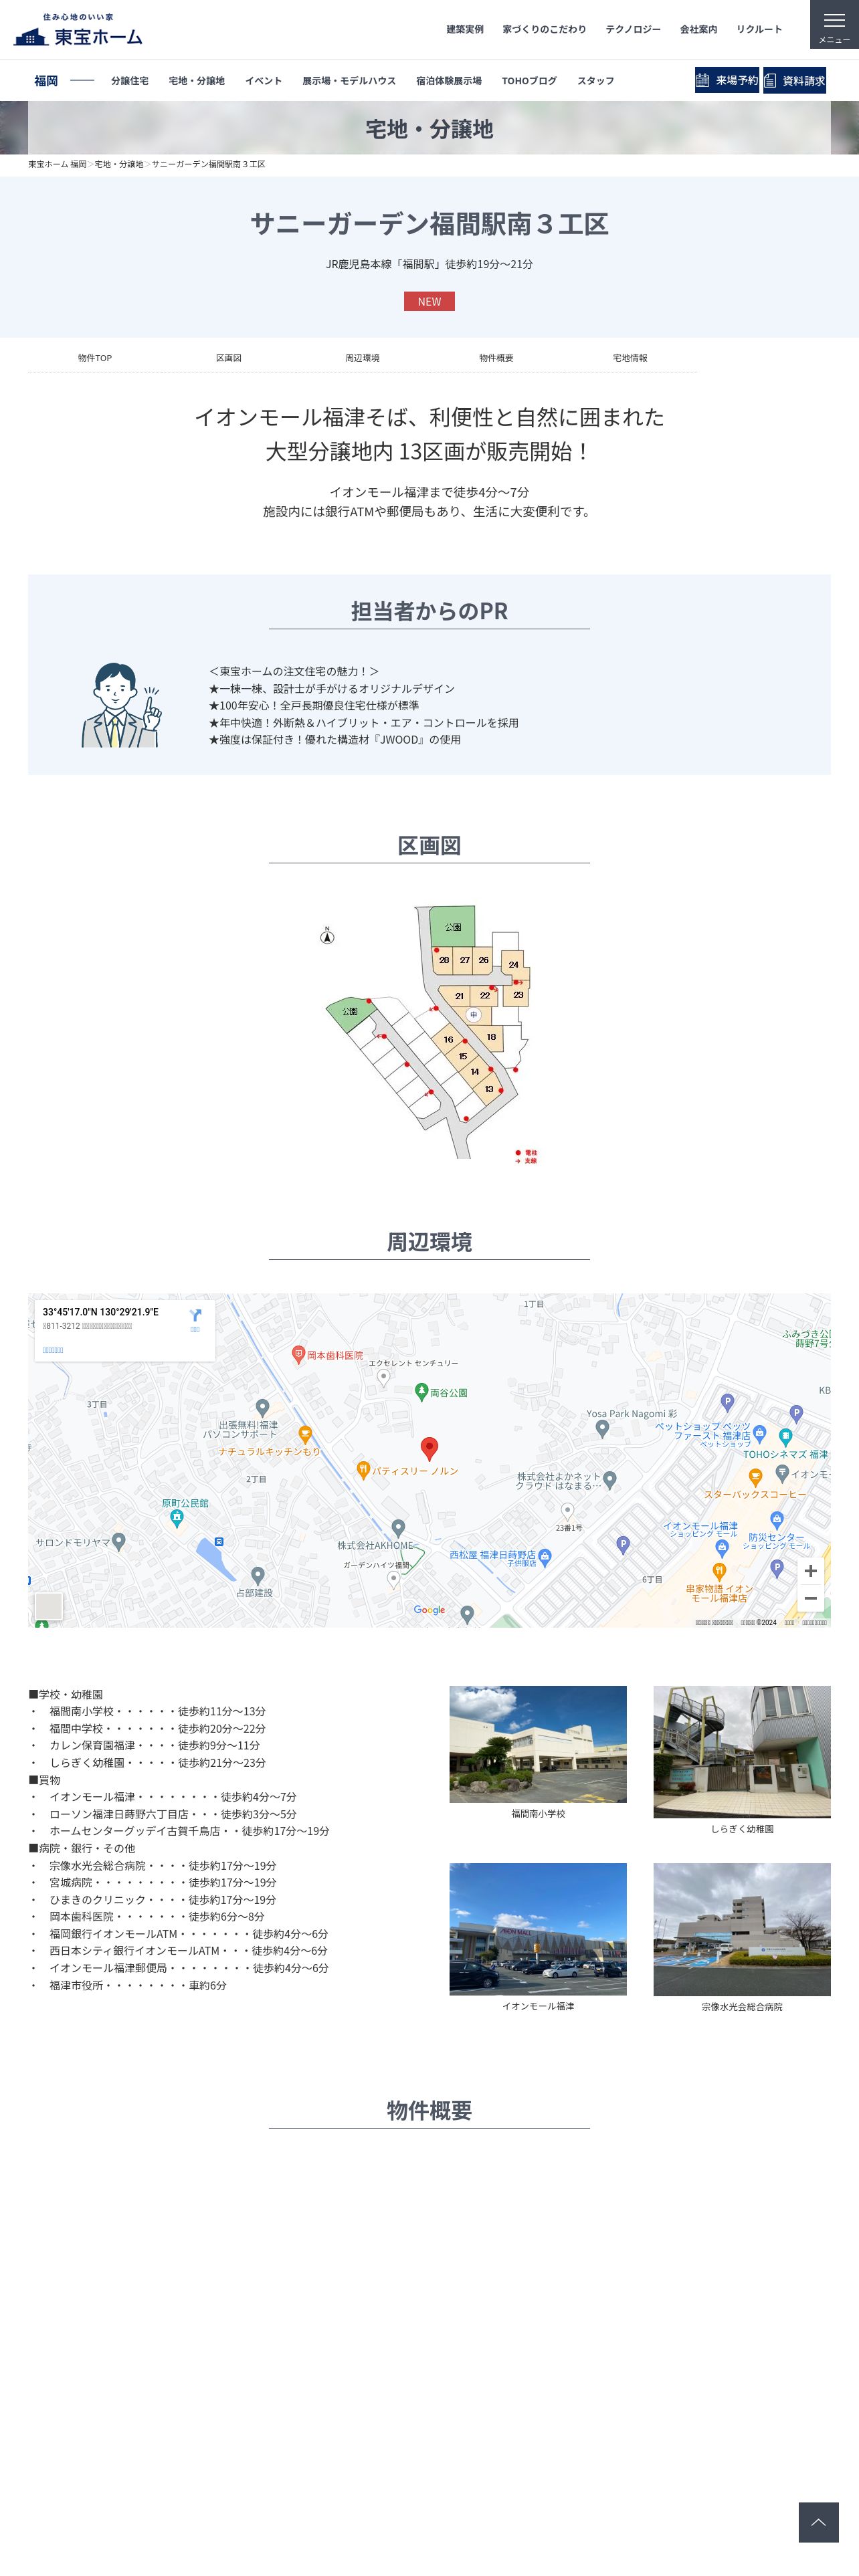Click the イオンモール福津 photo
Screen dimensions: 859x2576
point(538,1929)
